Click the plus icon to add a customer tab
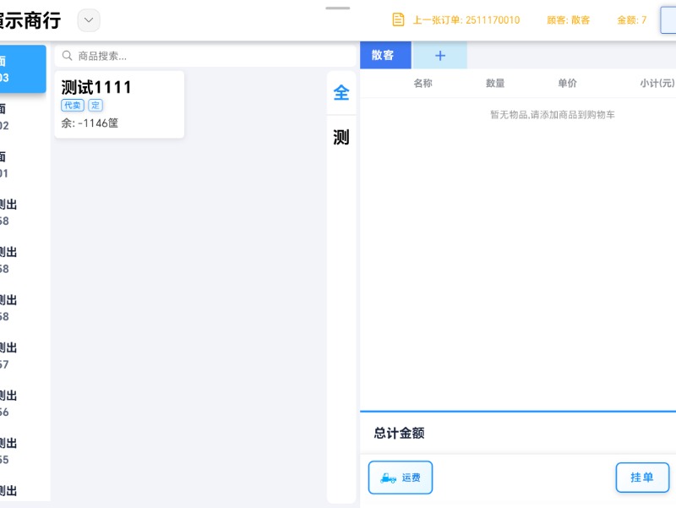 (439, 55)
